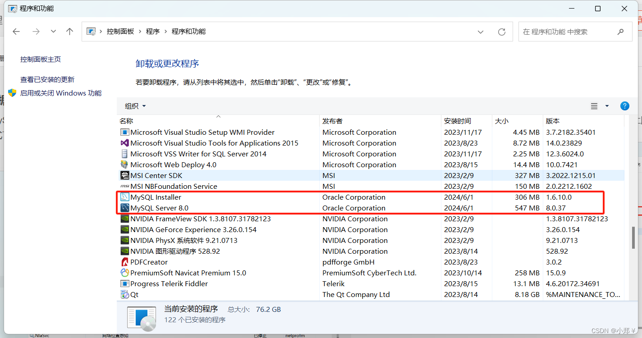This screenshot has height=338, width=642.
Task: Click the NVIDIA FrameView SDK icon
Action: [x=125, y=219]
